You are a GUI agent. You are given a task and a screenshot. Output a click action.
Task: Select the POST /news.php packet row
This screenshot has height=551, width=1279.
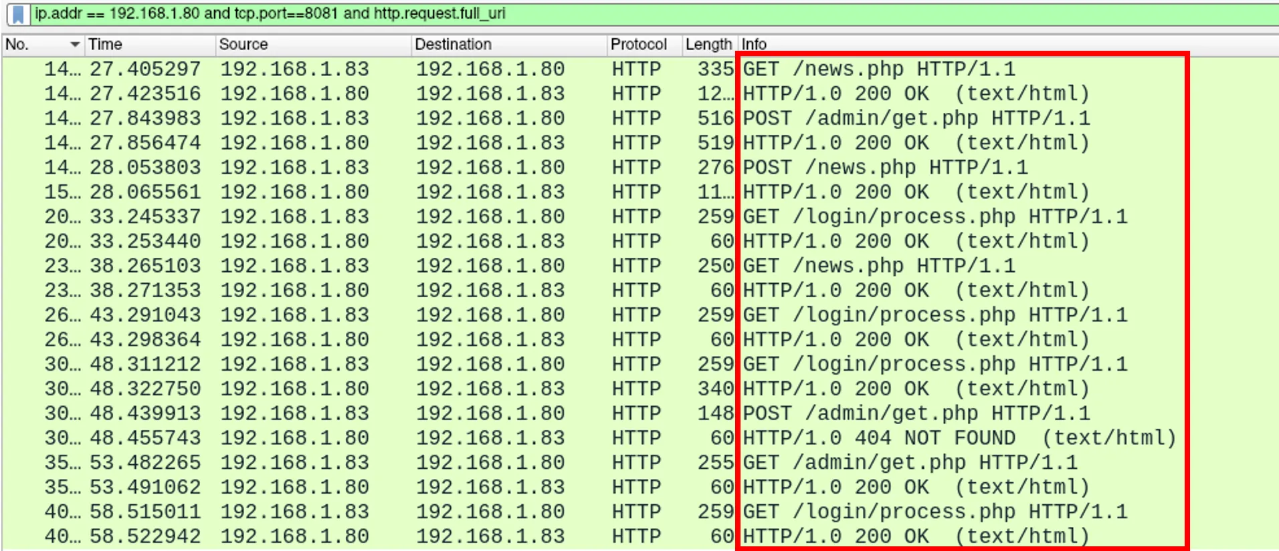tap(639, 168)
